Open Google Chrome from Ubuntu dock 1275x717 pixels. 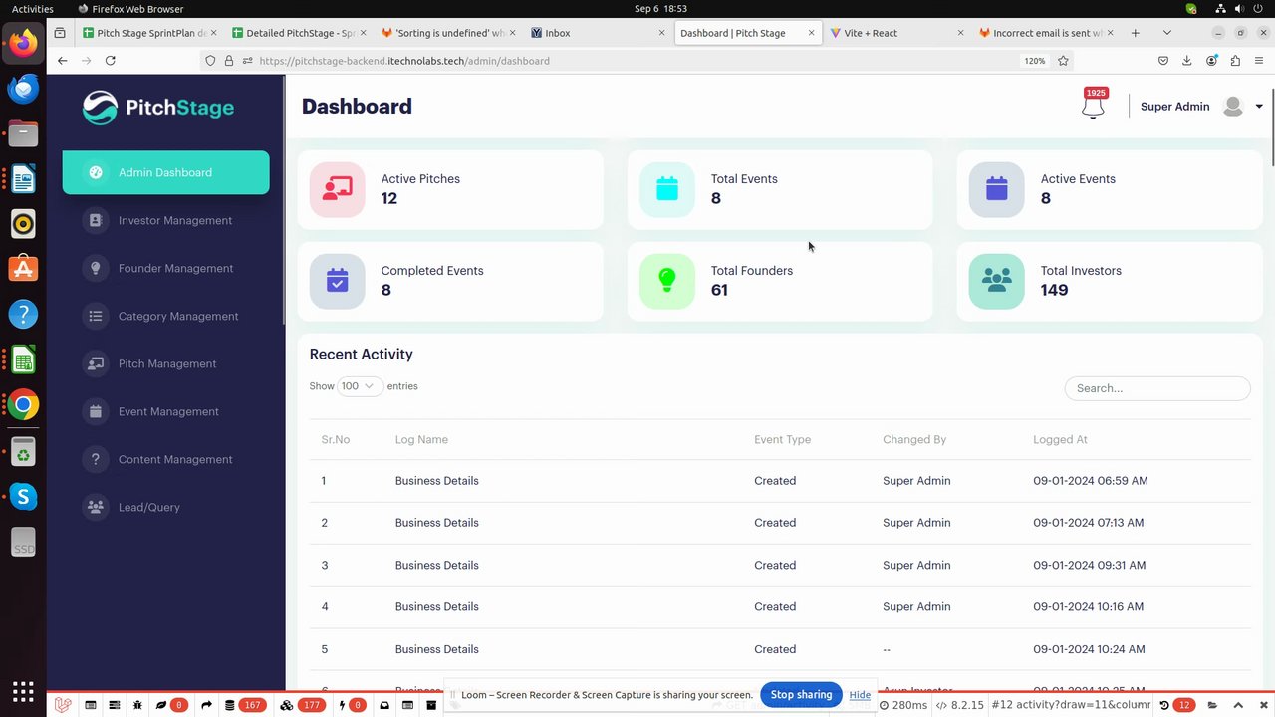point(23,405)
